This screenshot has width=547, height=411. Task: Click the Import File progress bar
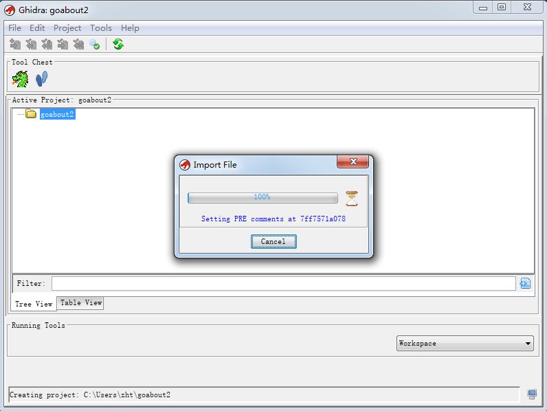point(263,197)
